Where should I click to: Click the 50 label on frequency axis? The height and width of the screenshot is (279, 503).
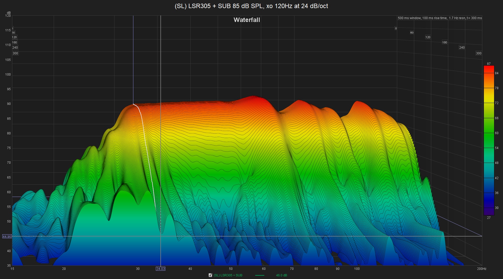pos(231,269)
